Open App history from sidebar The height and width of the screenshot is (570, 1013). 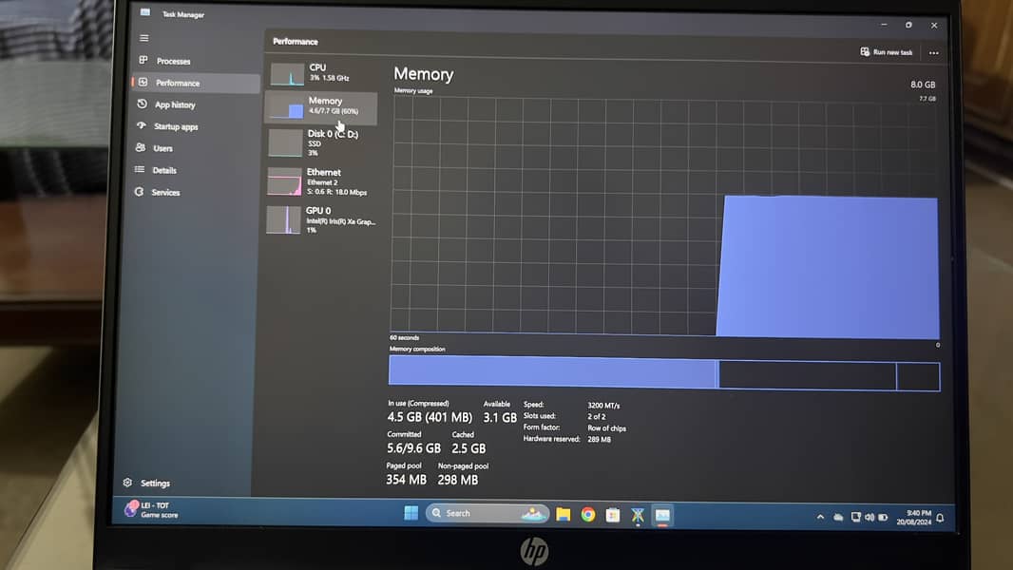coord(174,104)
